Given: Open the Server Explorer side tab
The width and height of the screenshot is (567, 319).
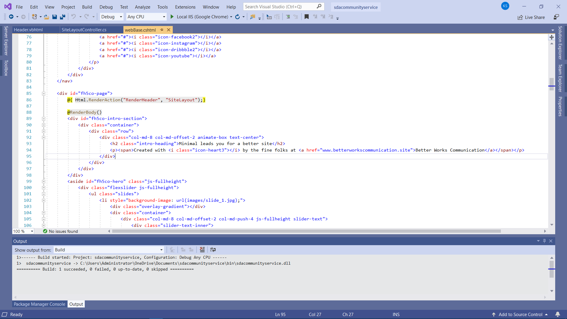Looking at the screenshot, I should [x=6, y=40].
